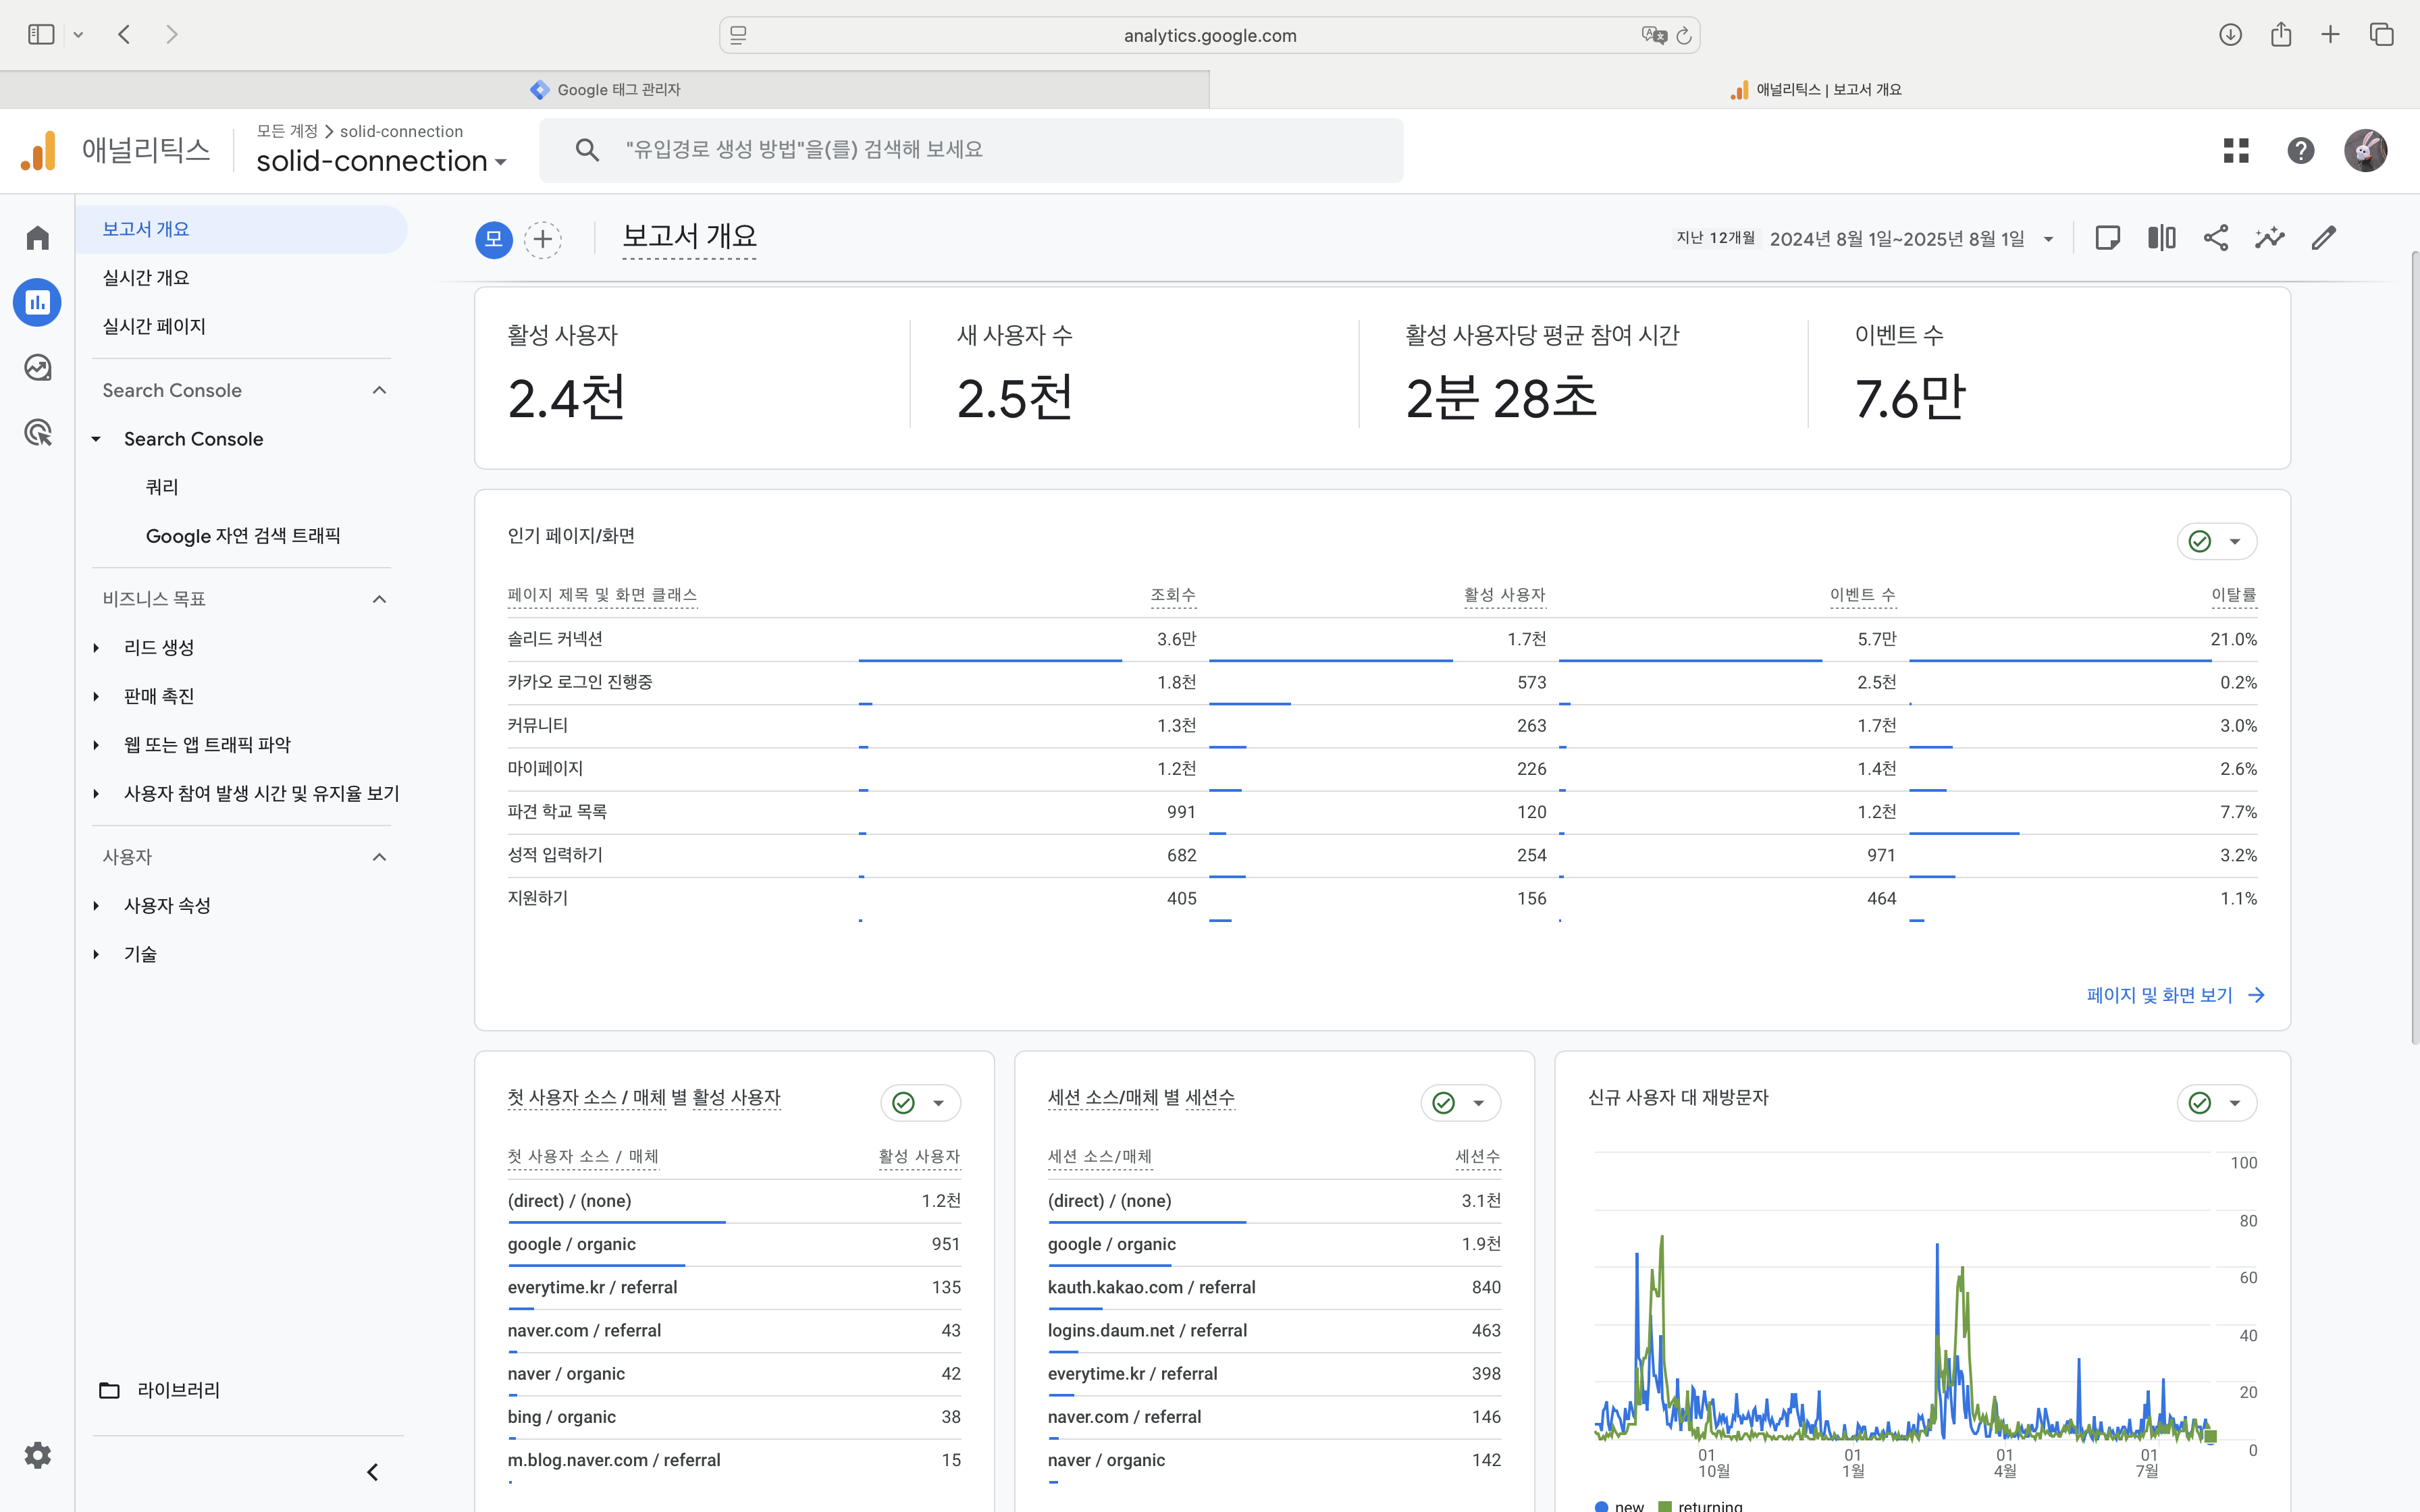Toggle the green check on 인기 페이지/화면 card
The image size is (2420, 1512).
tap(2200, 541)
